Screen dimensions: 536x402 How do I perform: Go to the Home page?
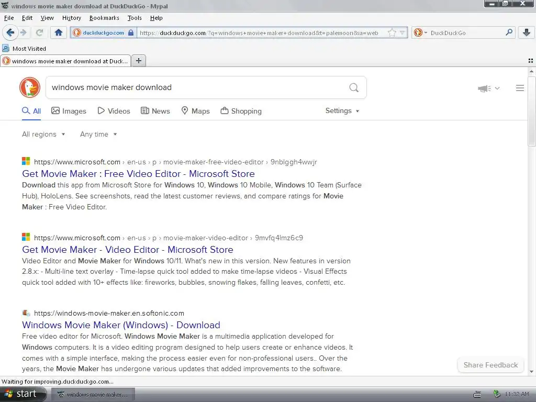(x=59, y=32)
